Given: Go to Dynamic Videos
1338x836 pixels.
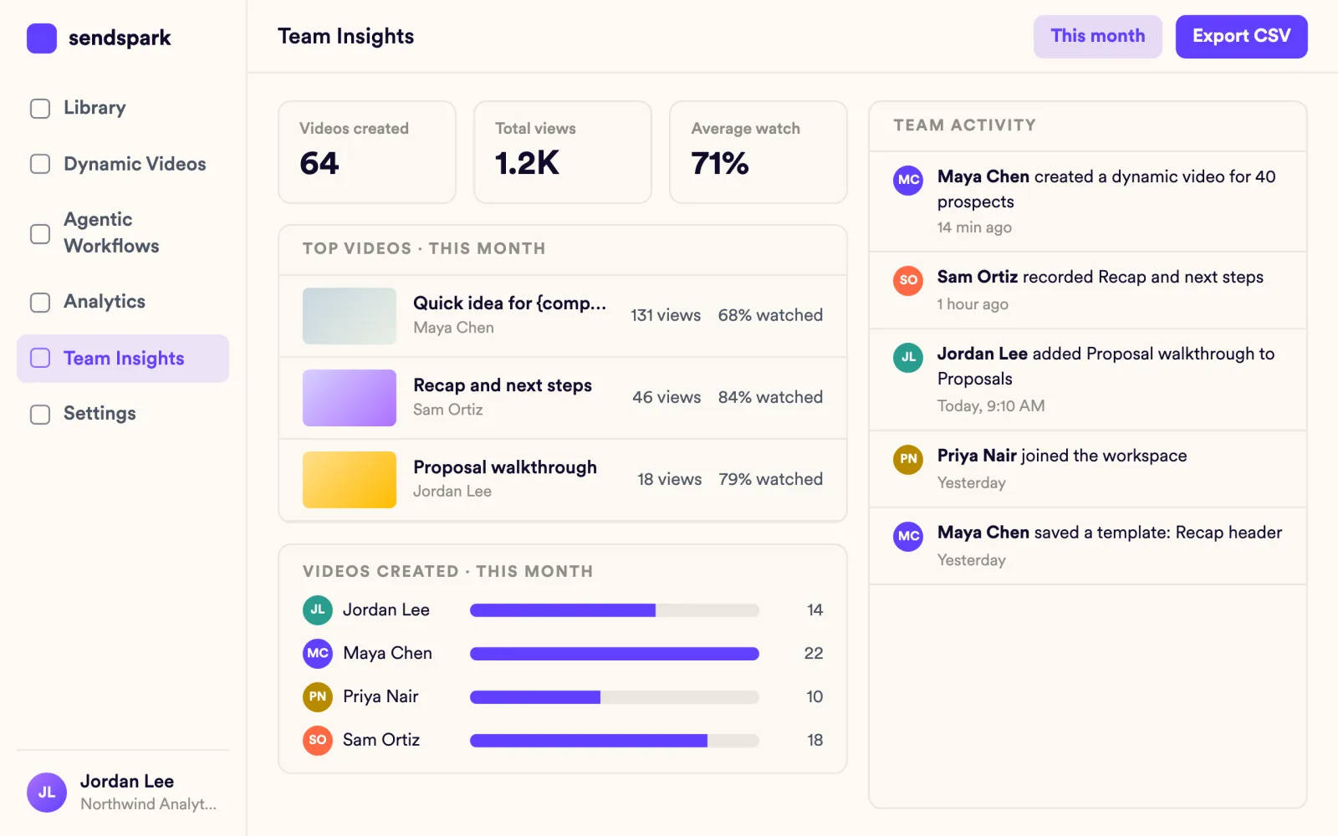Looking at the screenshot, I should tap(123, 164).
